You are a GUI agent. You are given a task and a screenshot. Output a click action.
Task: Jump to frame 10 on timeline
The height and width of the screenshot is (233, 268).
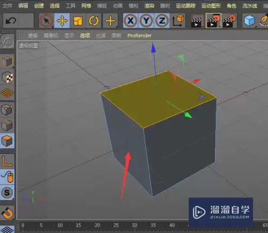(60, 225)
